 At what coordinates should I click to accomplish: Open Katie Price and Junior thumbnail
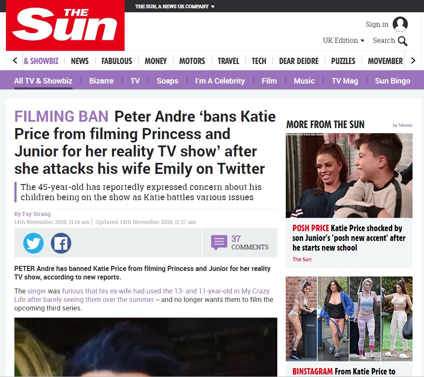[349, 176]
